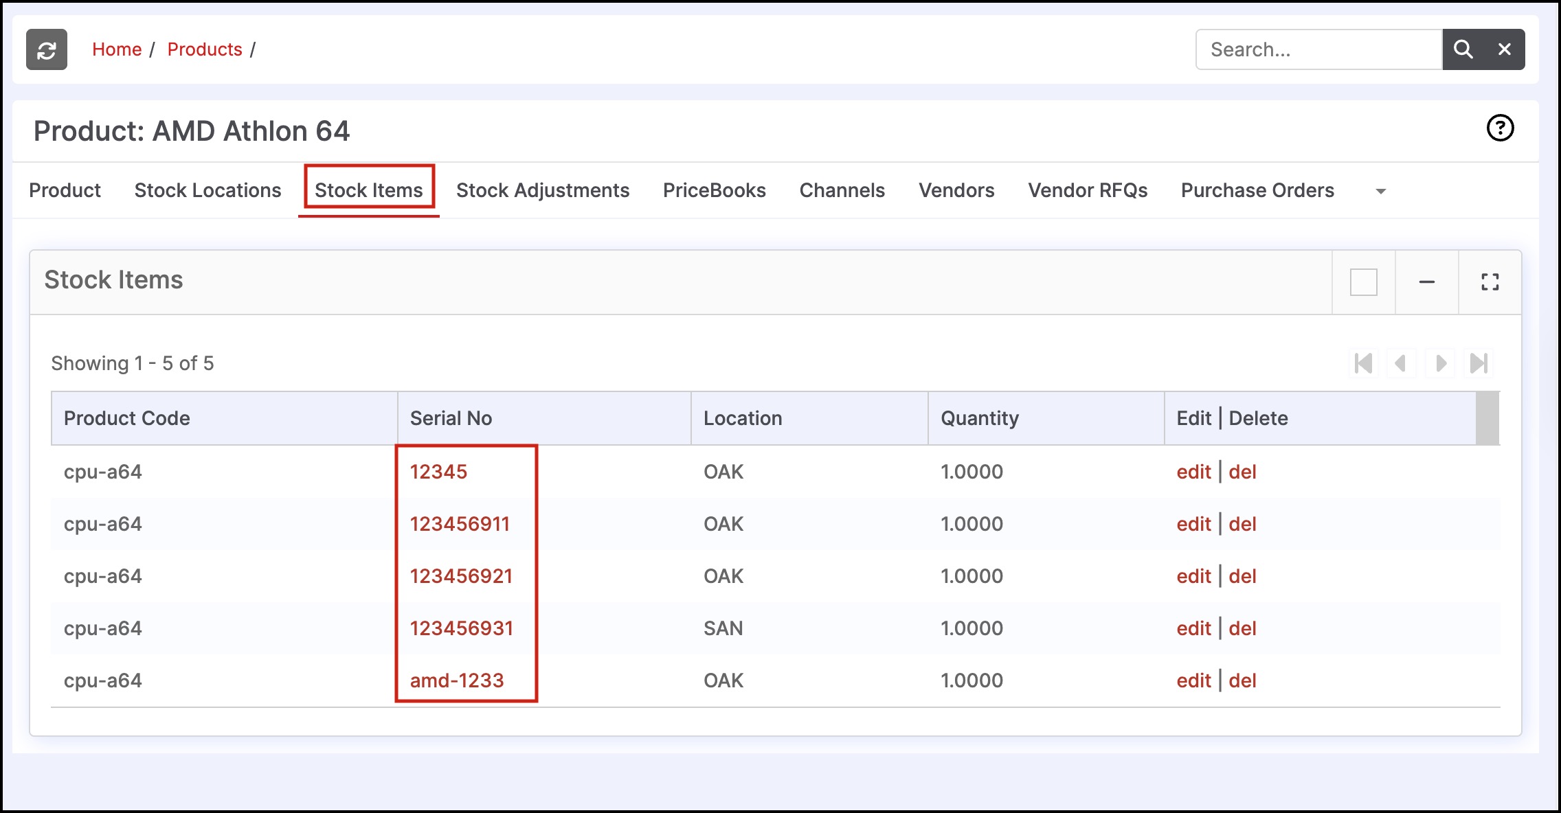Click the Product Code column header

[225, 418]
